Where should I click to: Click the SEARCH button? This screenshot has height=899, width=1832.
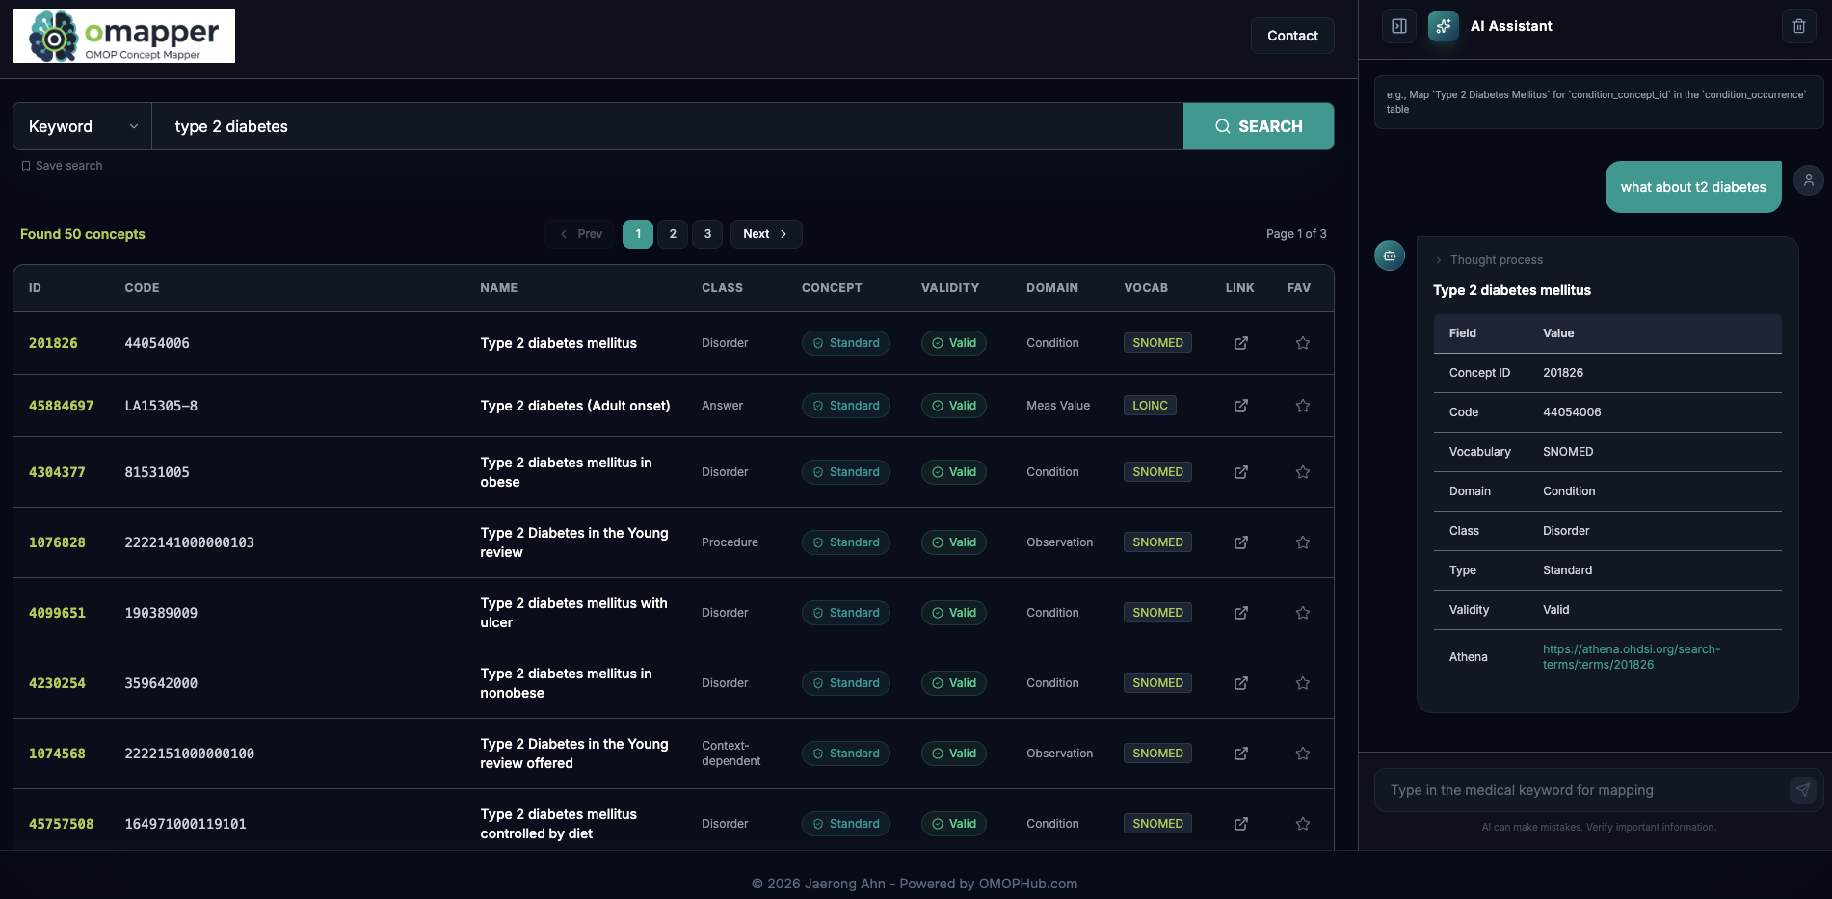1259,126
